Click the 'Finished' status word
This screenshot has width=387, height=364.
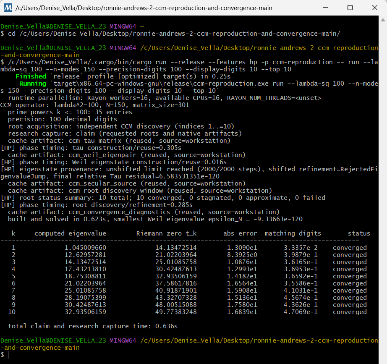[x=31, y=76]
